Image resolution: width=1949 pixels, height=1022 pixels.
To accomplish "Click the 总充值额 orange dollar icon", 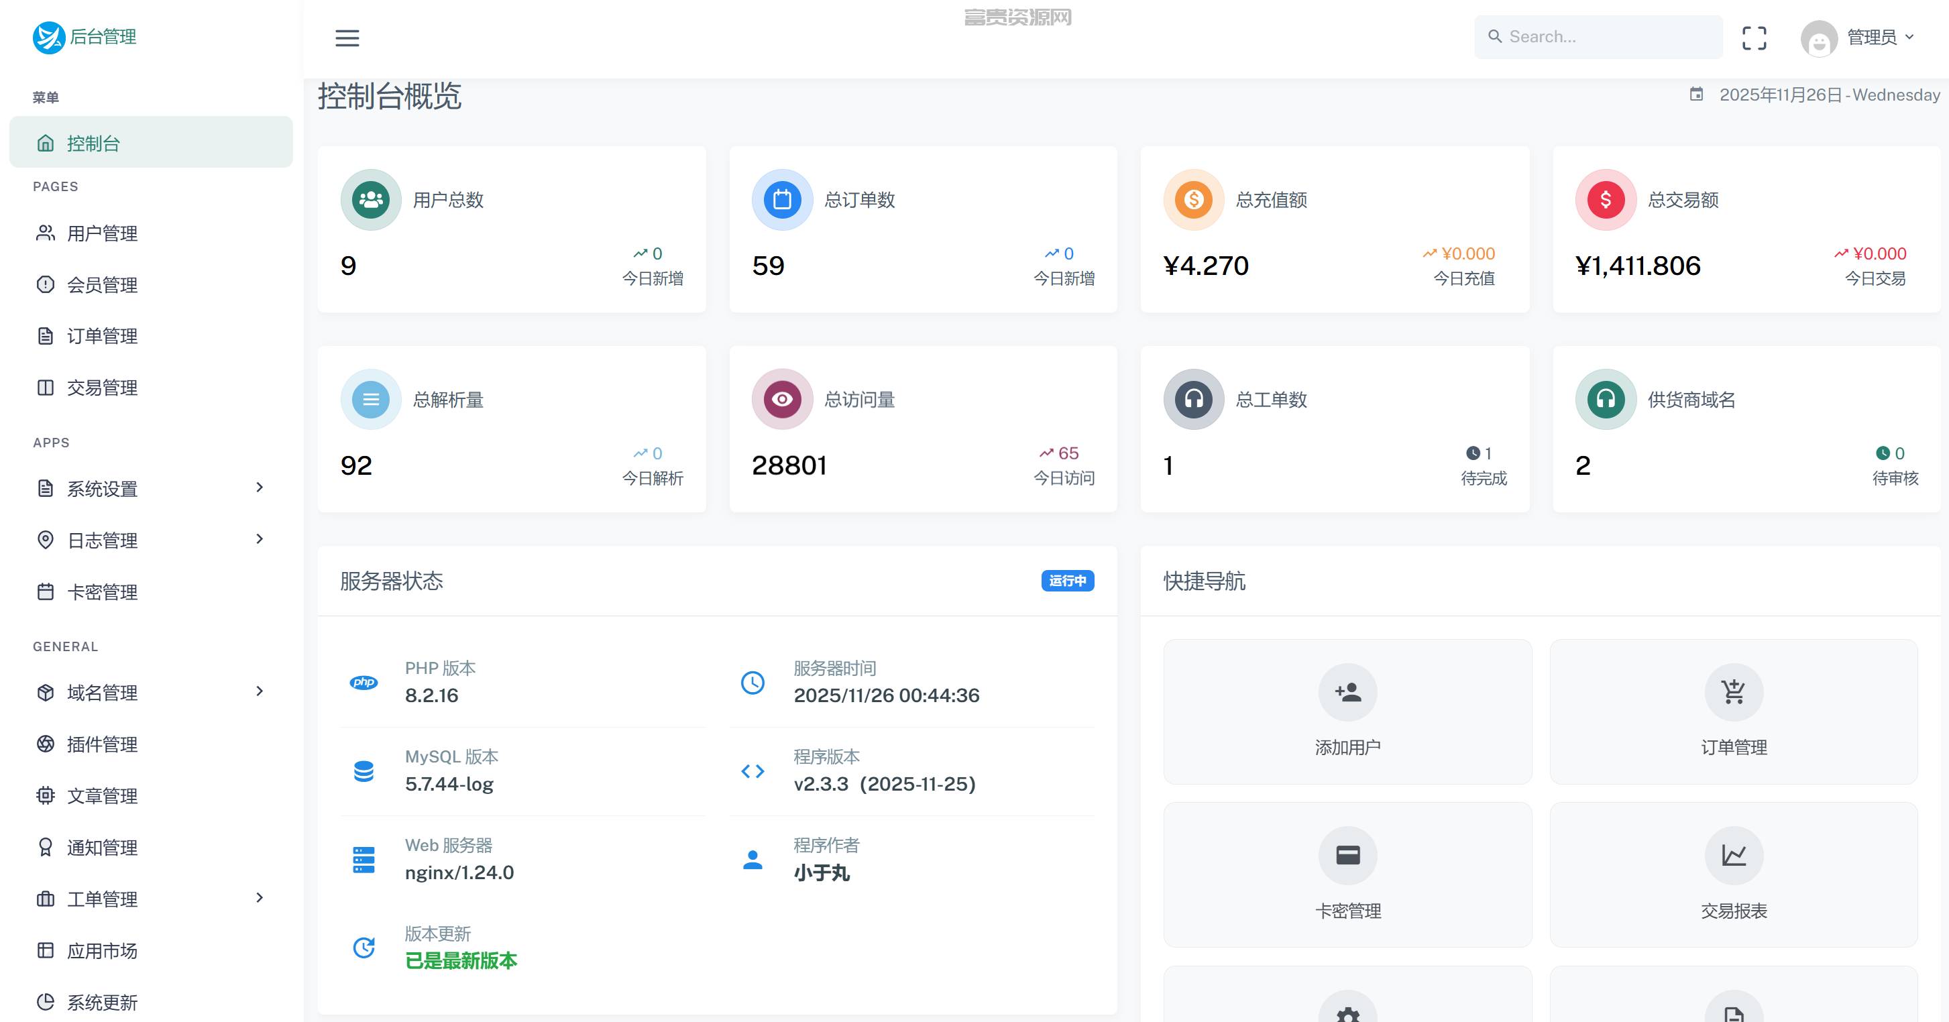I will coord(1194,200).
